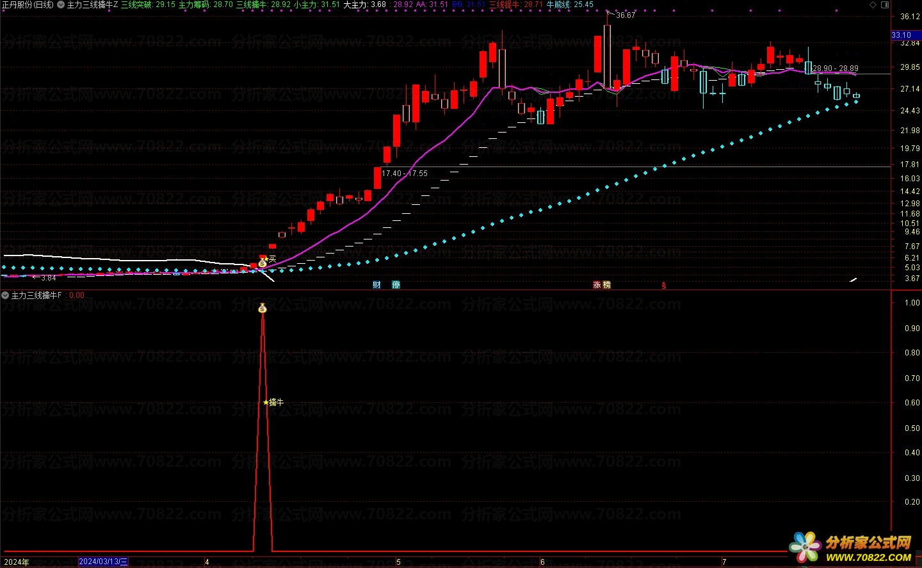922x568 pixels.
Task: Click the 三线擒牛: 28.92 value
Action: tap(263, 4)
